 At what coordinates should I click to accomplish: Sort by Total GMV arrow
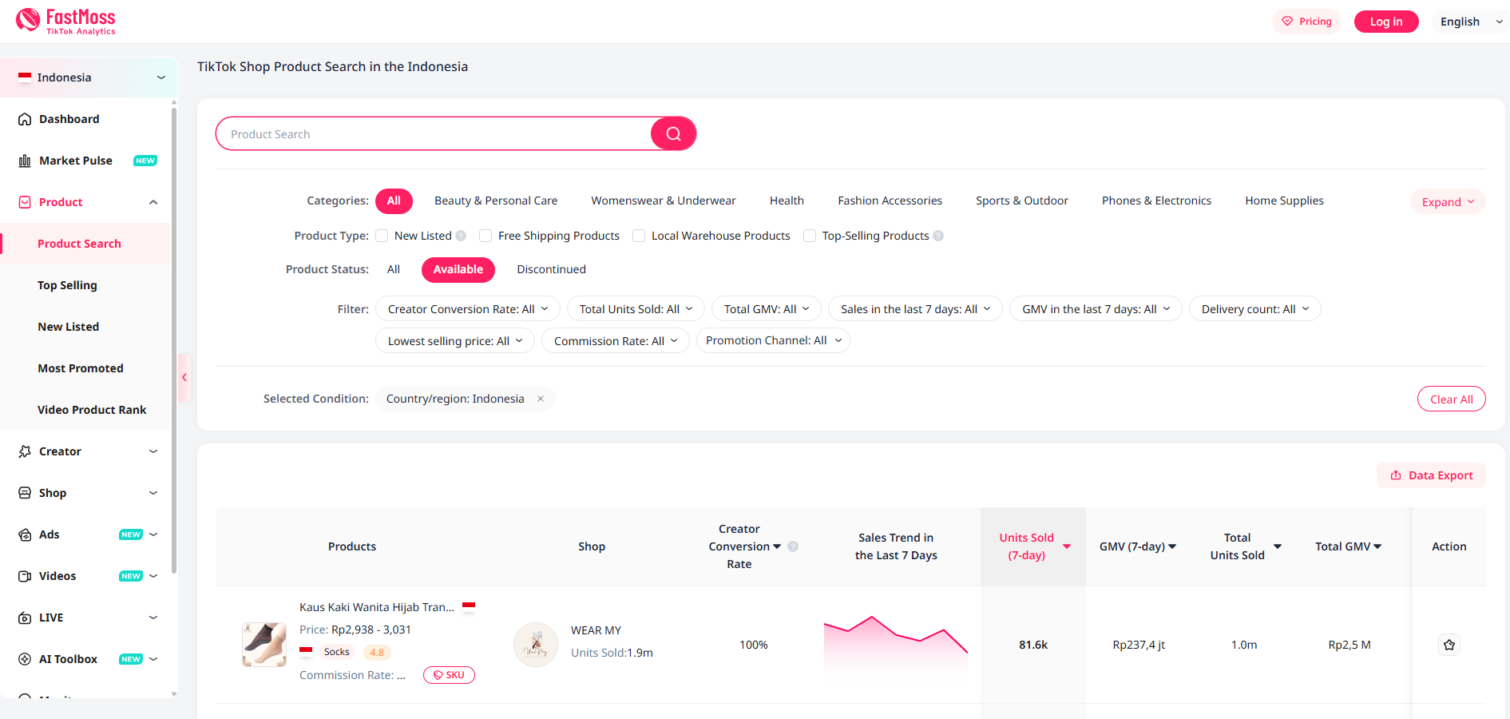[1377, 546]
